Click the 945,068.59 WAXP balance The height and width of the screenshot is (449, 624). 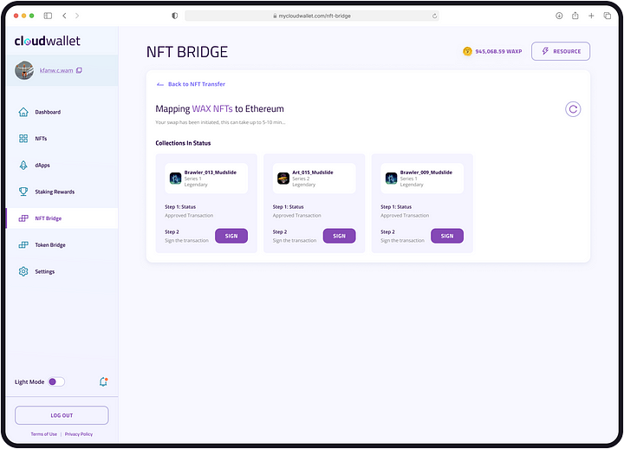(x=498, y=51)
